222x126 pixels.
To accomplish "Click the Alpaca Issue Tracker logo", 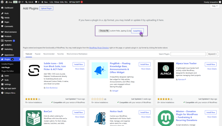I will [166, 70].
